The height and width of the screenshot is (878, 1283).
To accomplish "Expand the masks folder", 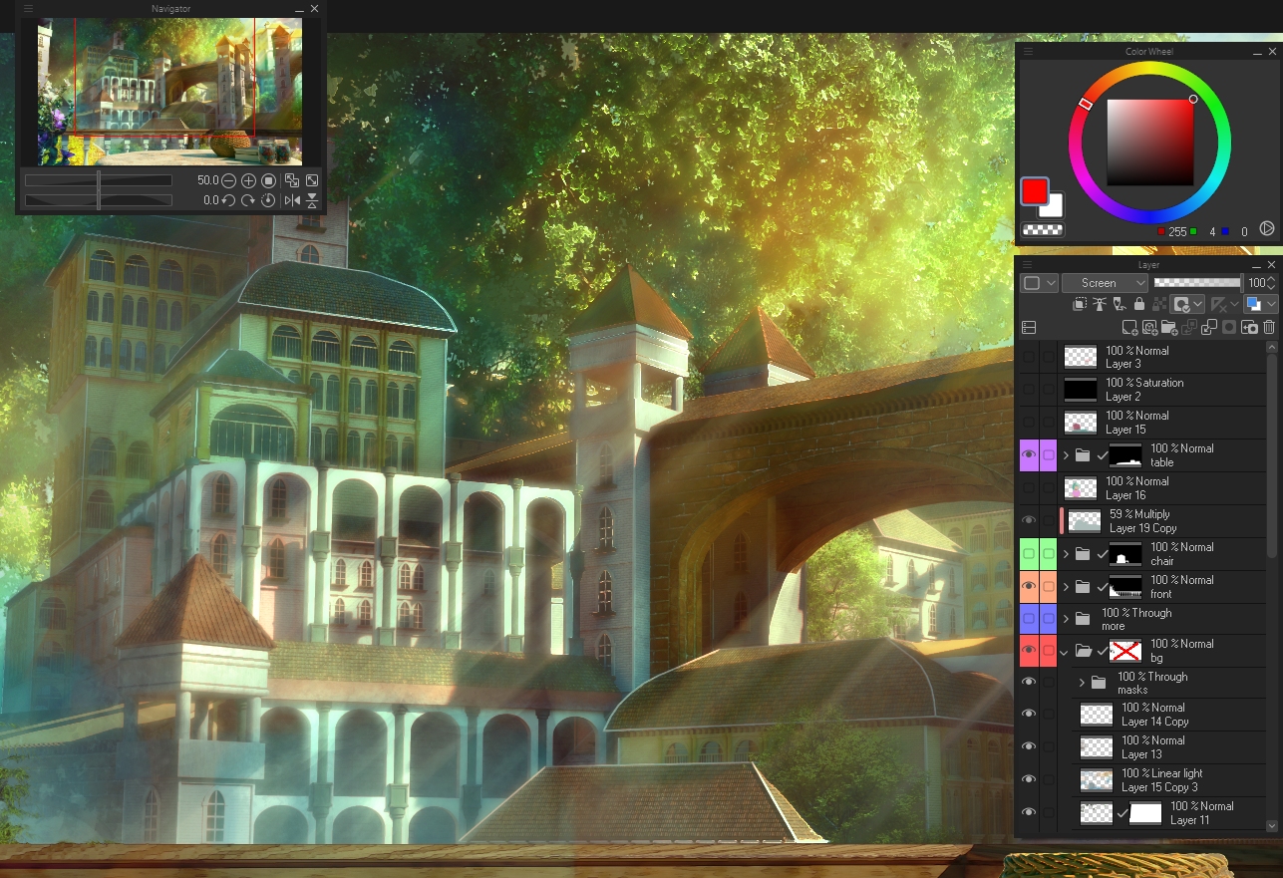I will point(1082,683).
